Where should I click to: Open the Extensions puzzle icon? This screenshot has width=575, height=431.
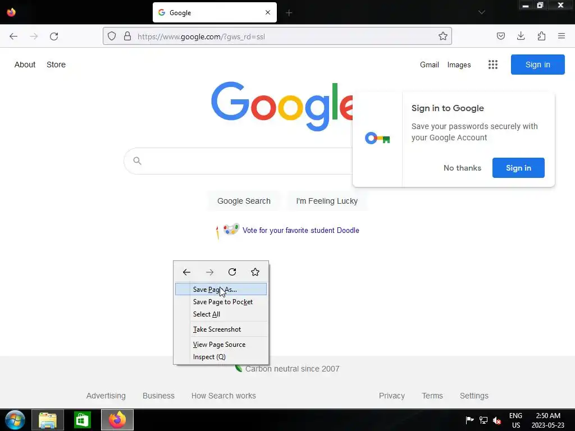click(x=541, y=36)
